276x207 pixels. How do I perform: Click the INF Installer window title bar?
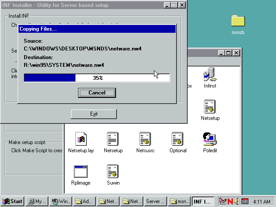click(x=93, y=5)
